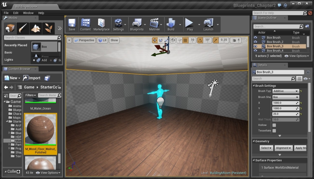Open the Matinee toolbar button
The image size is (314, 179).
[154, 25]
